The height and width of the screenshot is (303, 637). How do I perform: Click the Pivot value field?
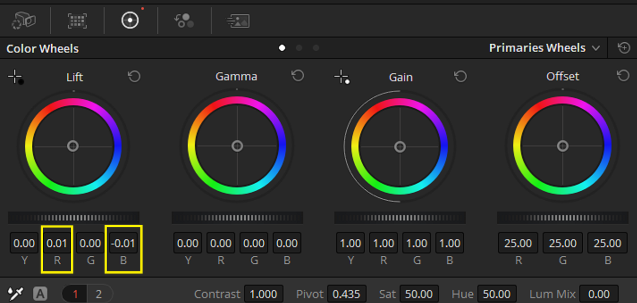(x=346, y=294)
